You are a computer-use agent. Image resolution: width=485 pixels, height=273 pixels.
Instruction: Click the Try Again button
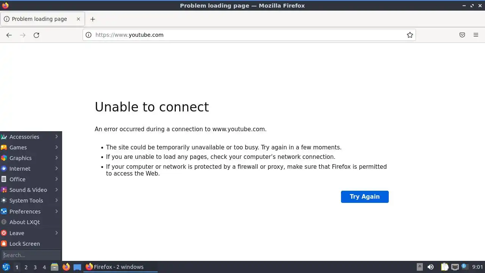[365, 196]
